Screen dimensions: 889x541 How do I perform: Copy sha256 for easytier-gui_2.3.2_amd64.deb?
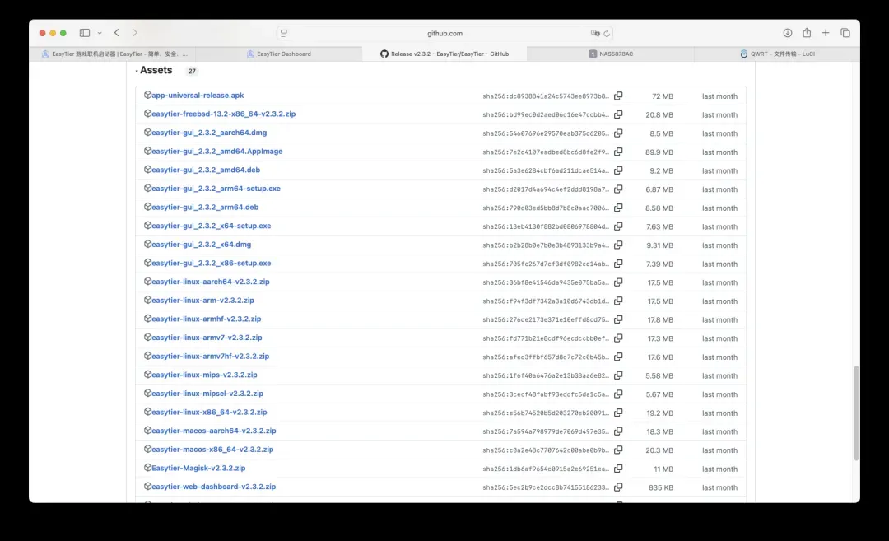(x=618, y=170)
